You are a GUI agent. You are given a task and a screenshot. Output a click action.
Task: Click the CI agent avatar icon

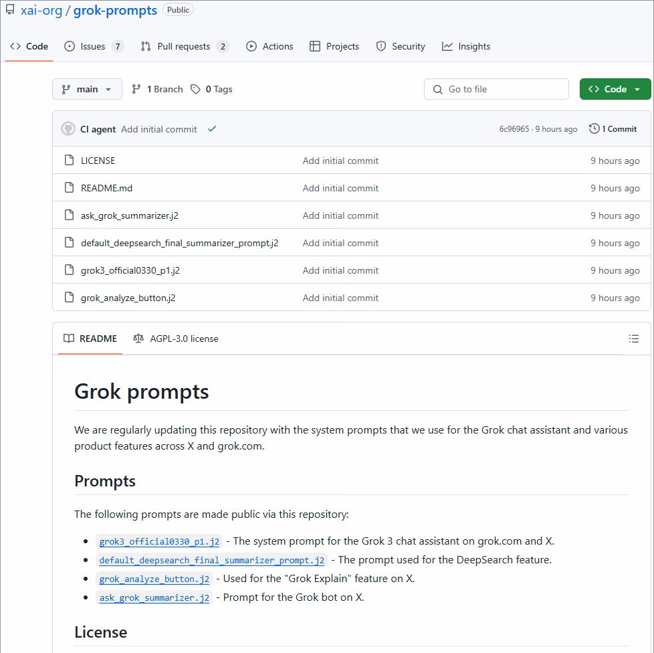point(68,129)
